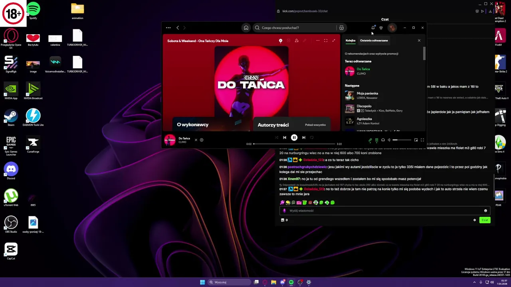Skip to previous track
Viewport: 511px width, 287px height.
coord(285,138)
